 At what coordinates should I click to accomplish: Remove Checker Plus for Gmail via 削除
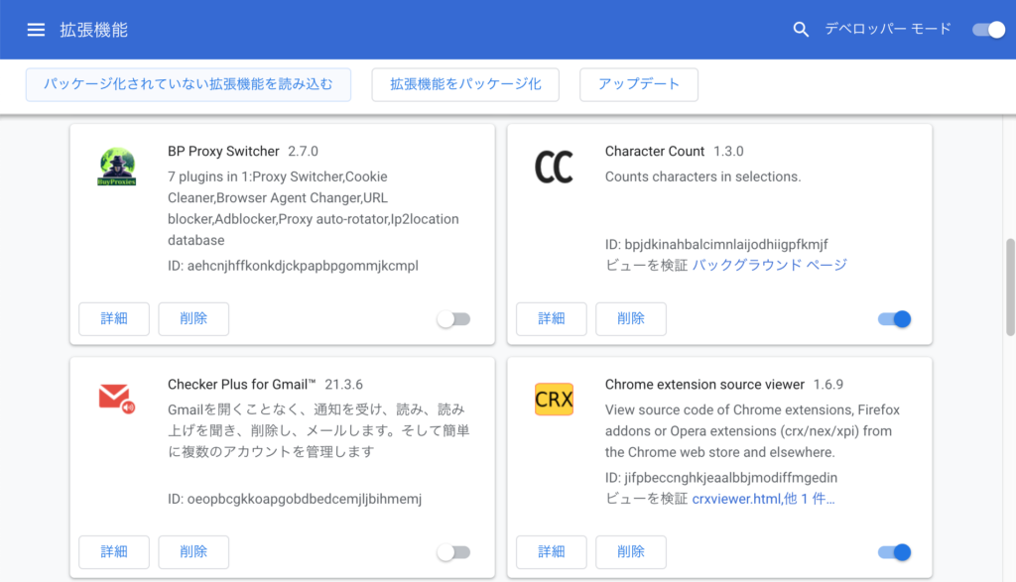click(193, 552)
